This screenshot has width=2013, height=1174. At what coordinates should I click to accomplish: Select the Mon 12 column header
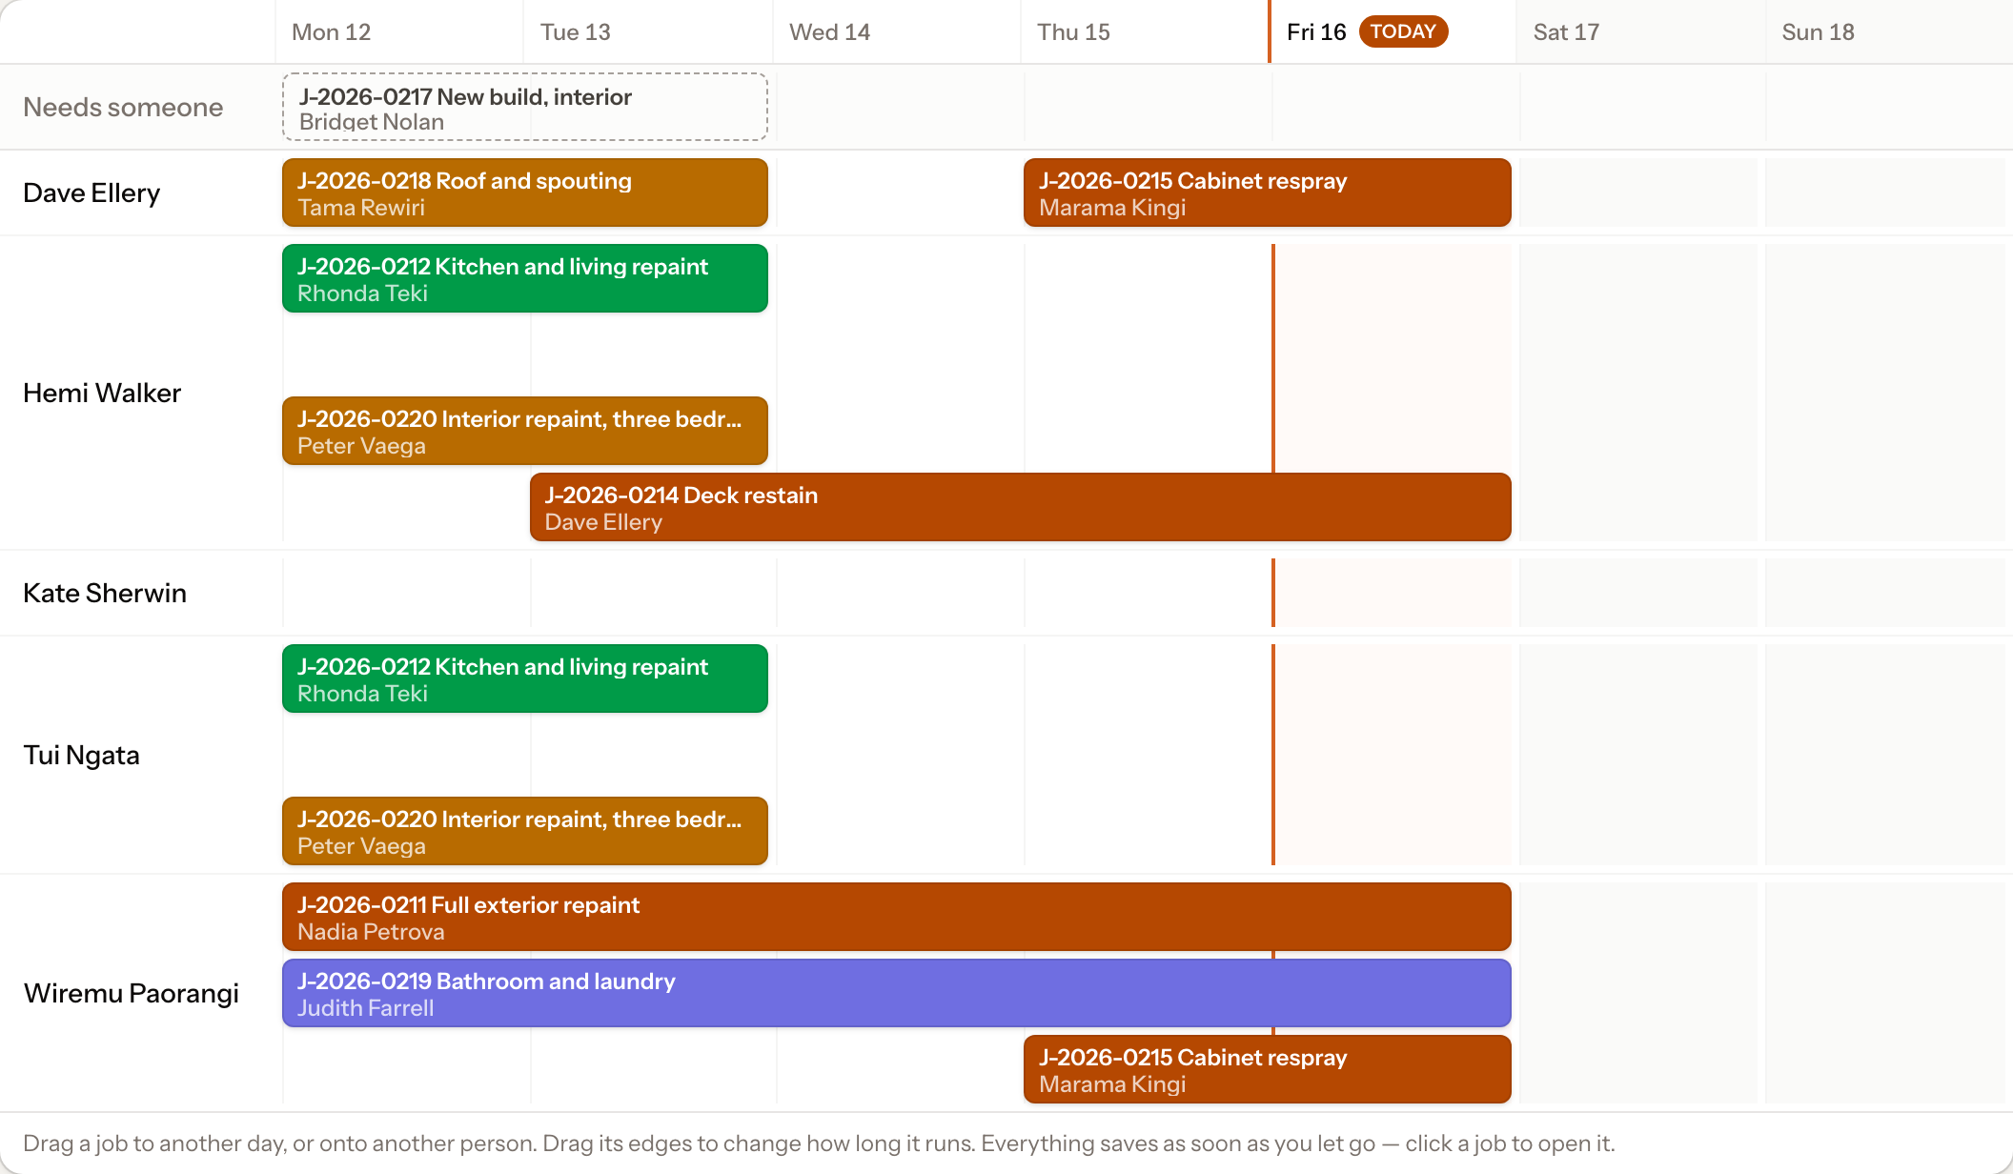click(x=398, y=32)
